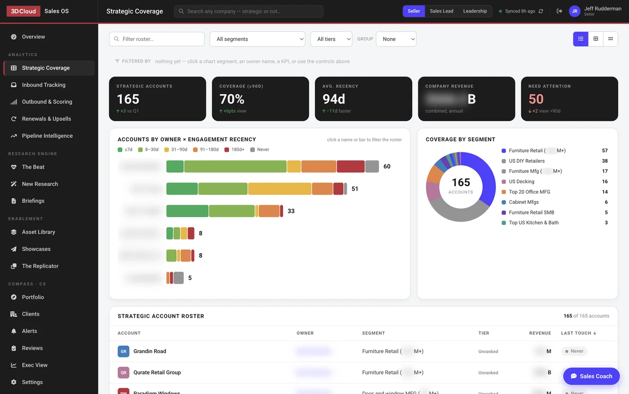Click the Company Revenue KPI card

466,99
